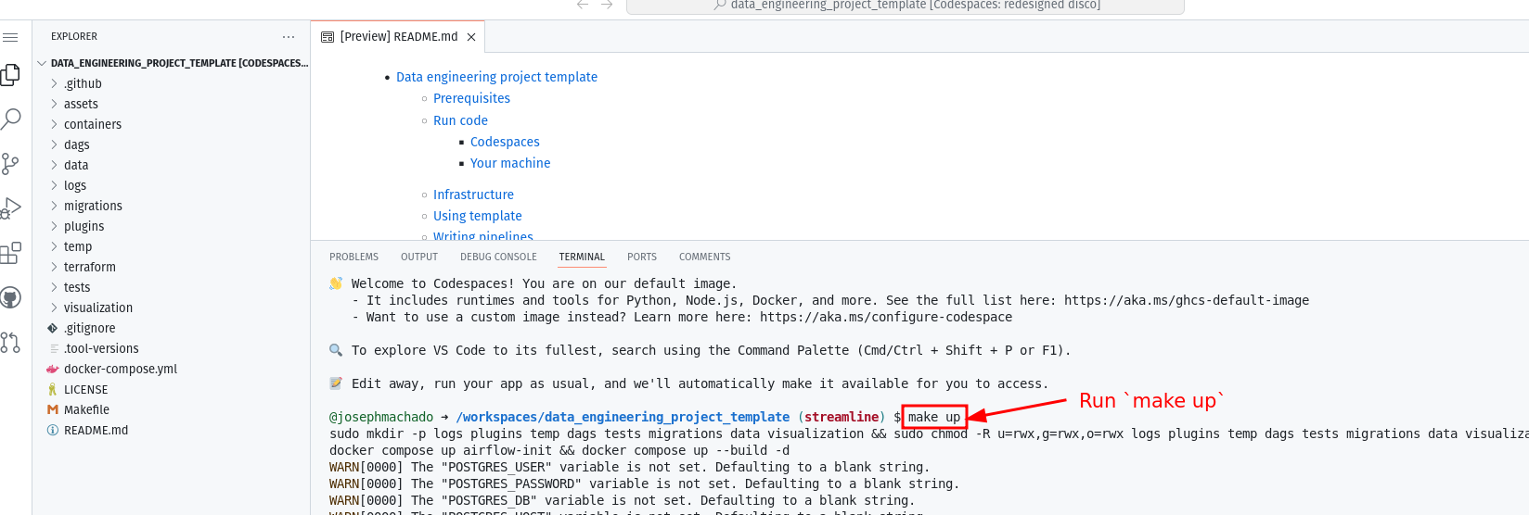
Task: Click the Prerequisites link in README
Action: point(471,98)
